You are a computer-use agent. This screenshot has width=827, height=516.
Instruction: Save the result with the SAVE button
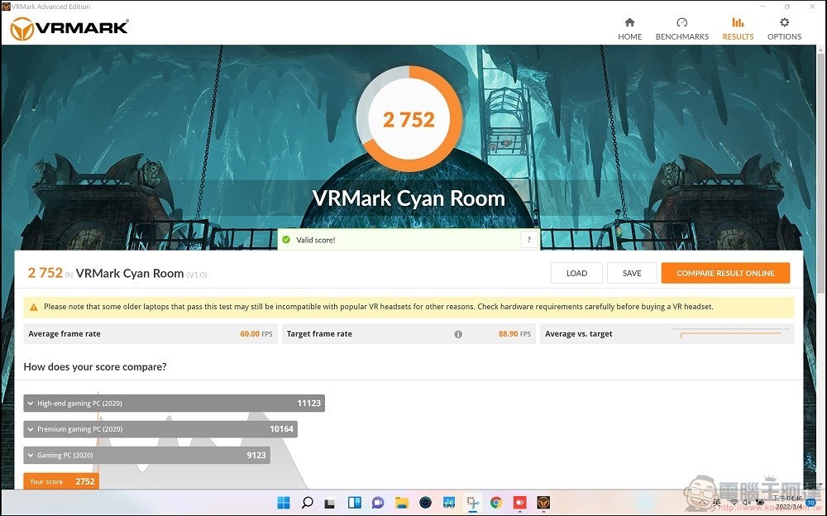(632, 274)
